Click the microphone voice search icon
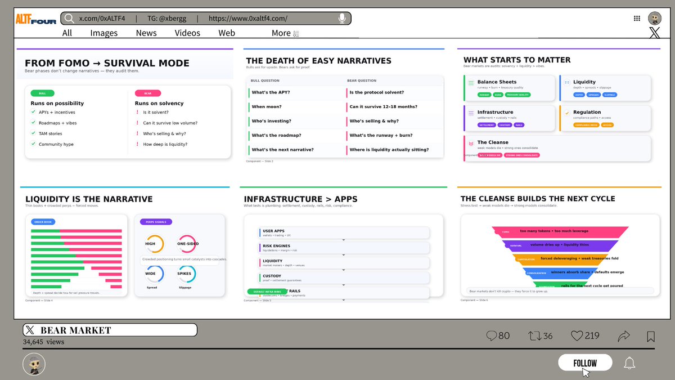Screen dimensions: 675x380 (342, 19)
